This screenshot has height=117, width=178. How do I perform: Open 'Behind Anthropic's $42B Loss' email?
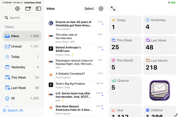pyautogui.click(x=75, y=51)
